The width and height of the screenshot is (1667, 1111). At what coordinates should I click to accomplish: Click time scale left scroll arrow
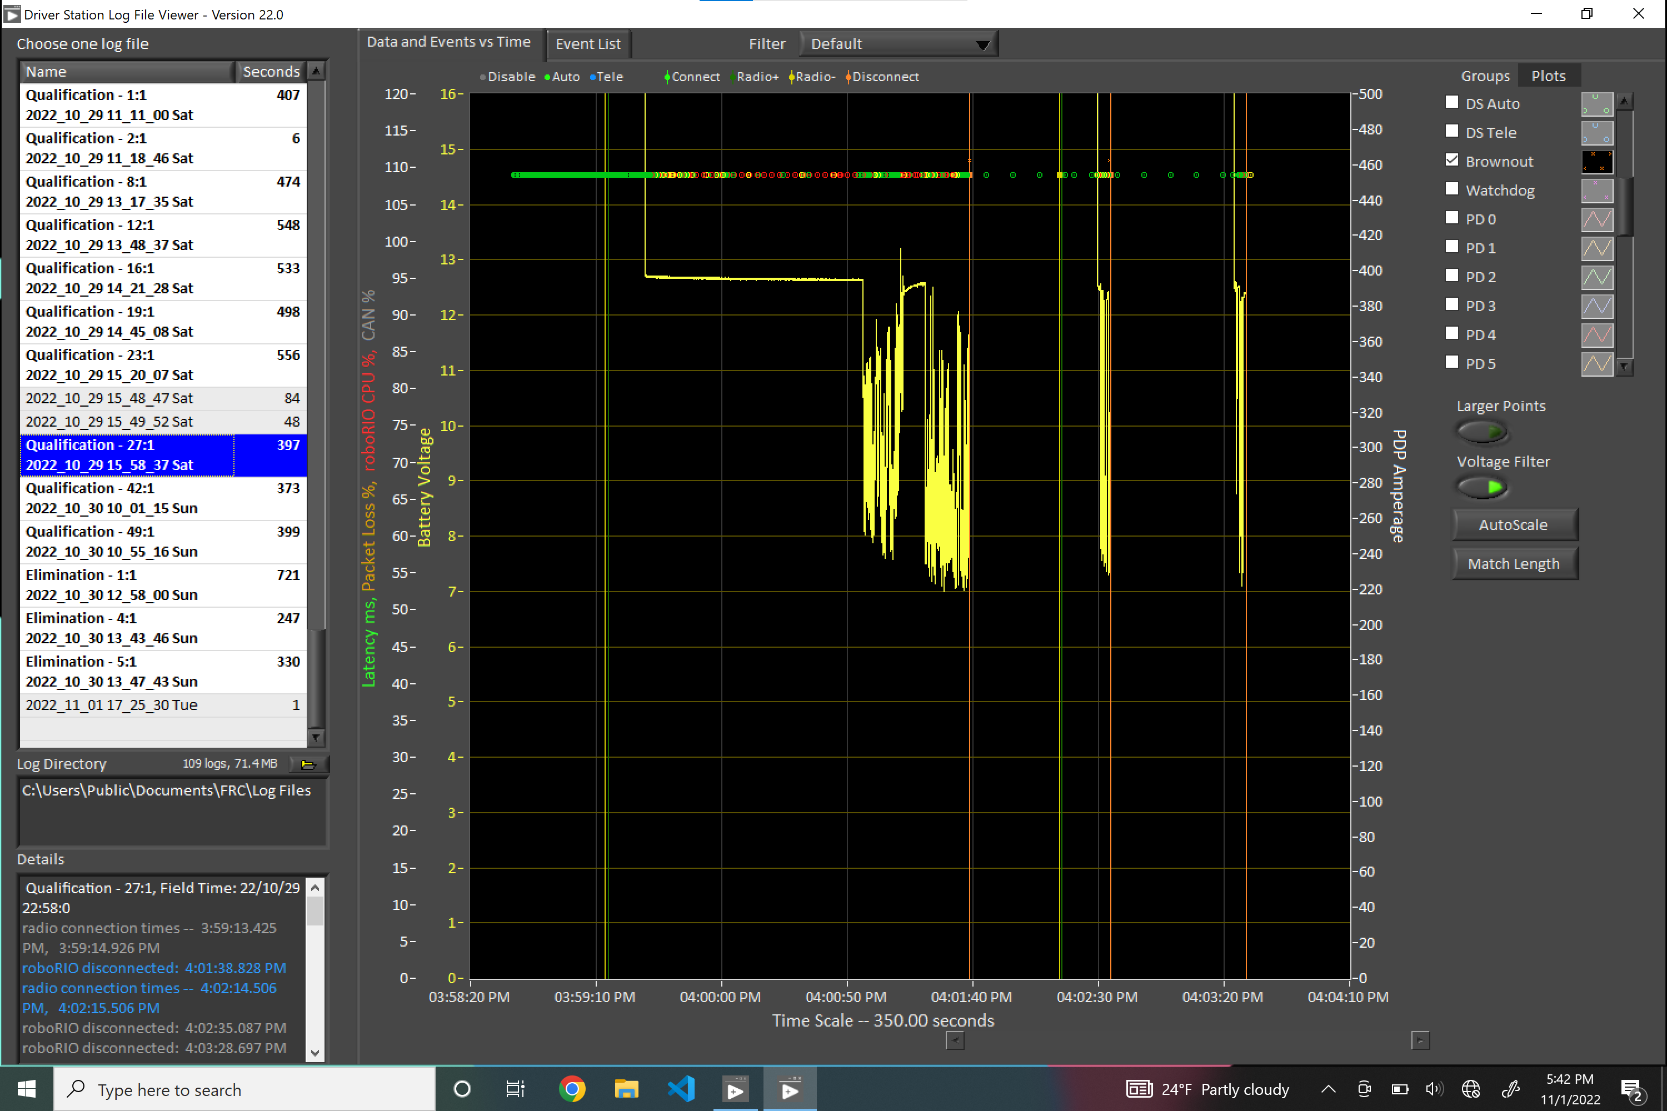tap(955, 1040)
